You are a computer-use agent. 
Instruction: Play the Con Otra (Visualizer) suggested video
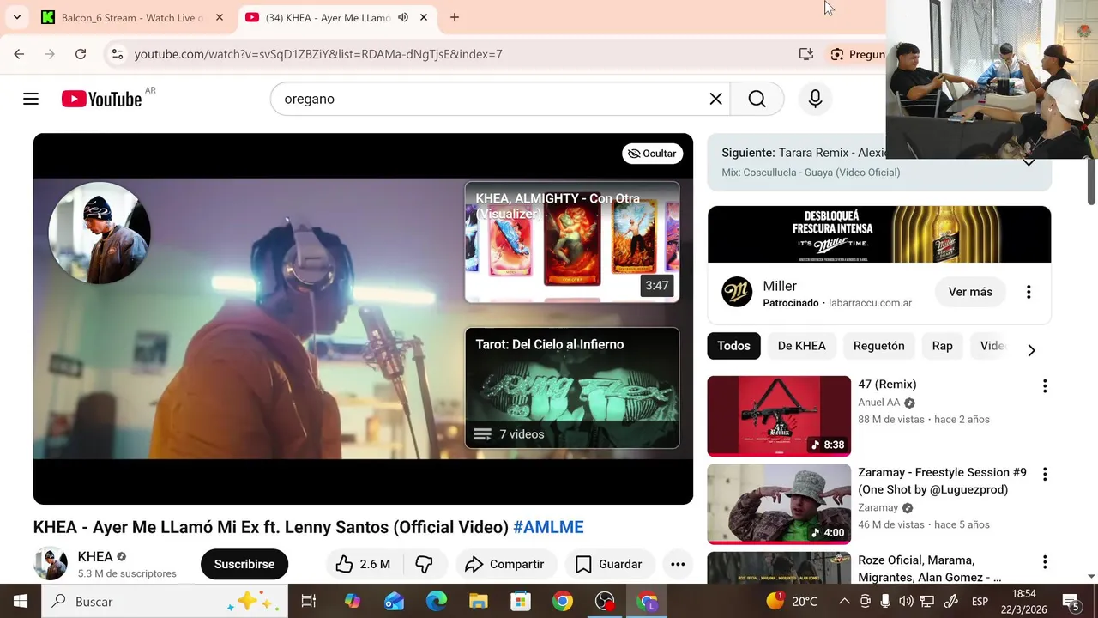[x=572, y=242]
